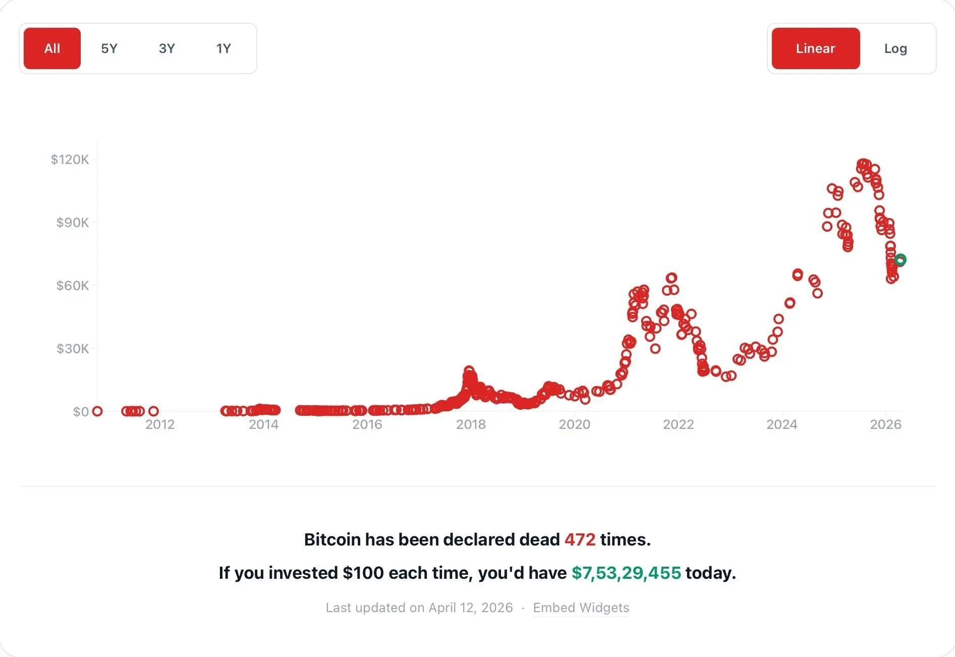This screenshot has width=955, height=657.
Task: Switch to the 5Y time range
Action: click(109, 48)
